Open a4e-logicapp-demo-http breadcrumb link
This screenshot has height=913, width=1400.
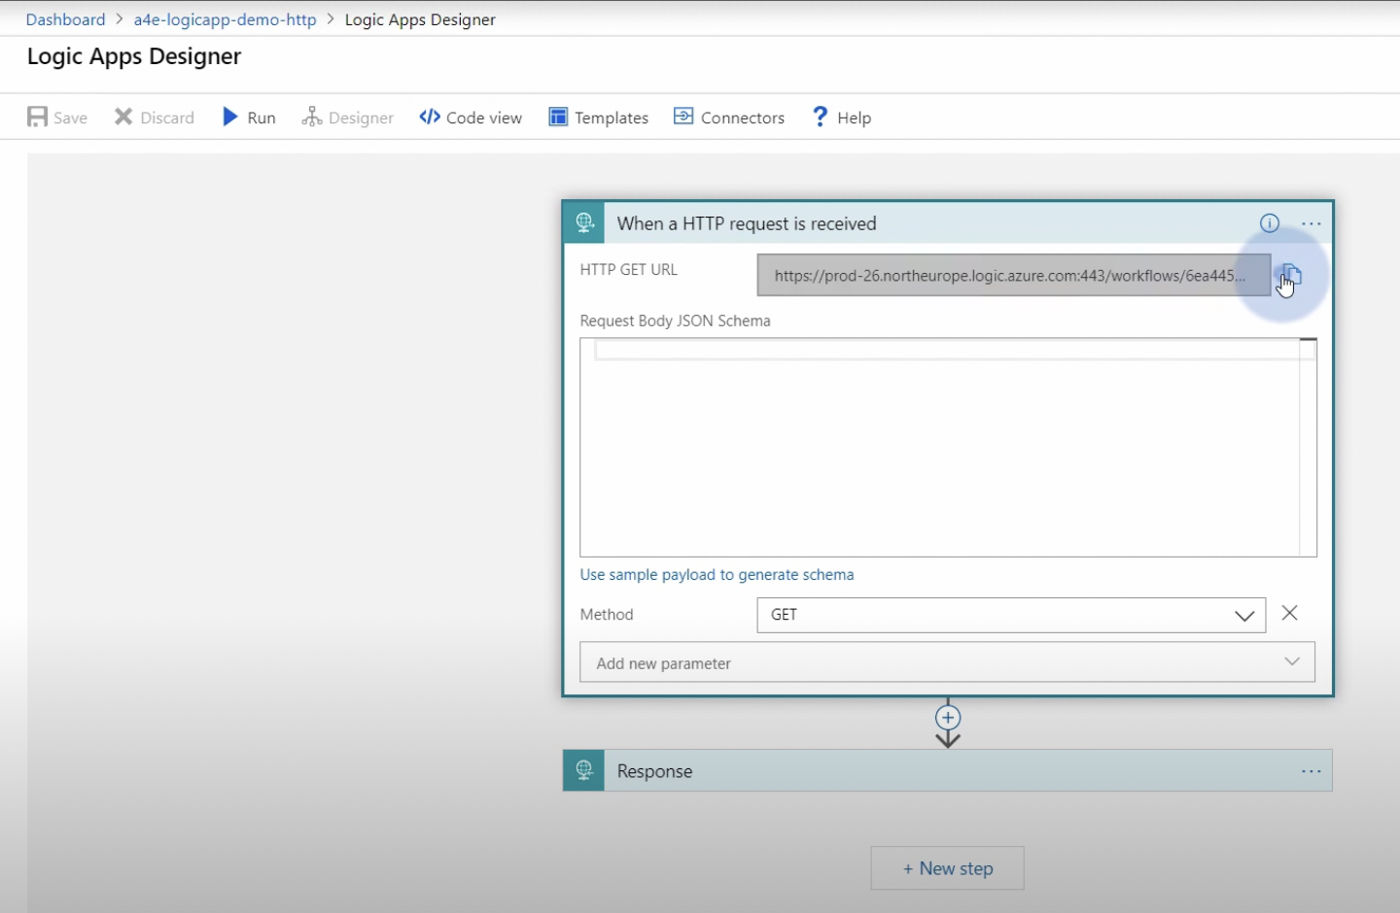coord(225,19)
